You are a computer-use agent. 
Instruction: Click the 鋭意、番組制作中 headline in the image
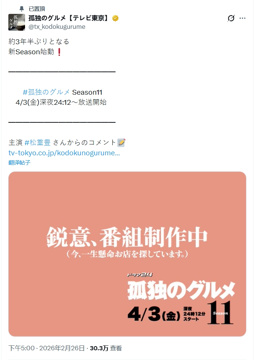click(127, 237)
